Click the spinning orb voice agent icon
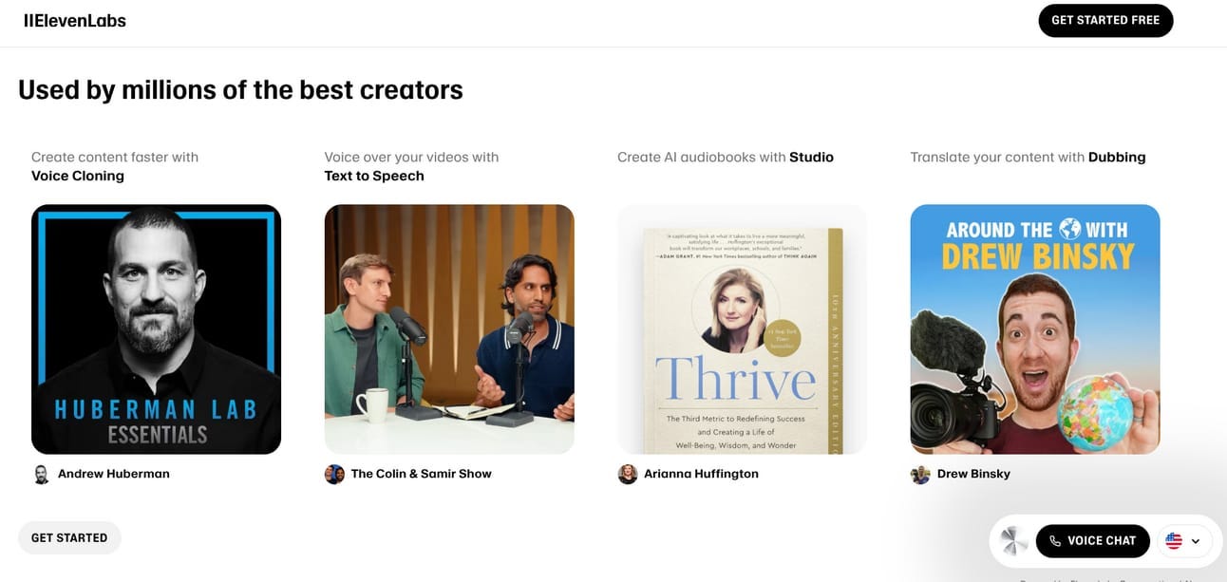 (x=1013, y=541)
